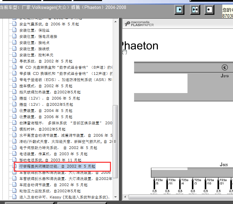
Task: Click the Macromedia FlashPaper logo
Action: point(139,24)
